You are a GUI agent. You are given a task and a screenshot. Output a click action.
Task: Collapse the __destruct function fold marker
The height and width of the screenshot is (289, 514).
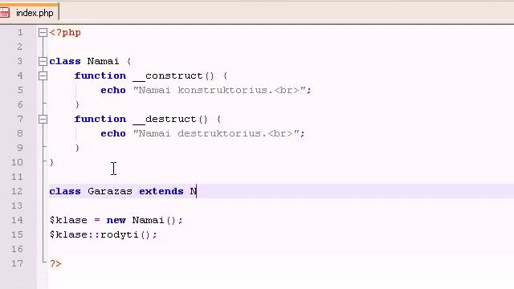43,119
